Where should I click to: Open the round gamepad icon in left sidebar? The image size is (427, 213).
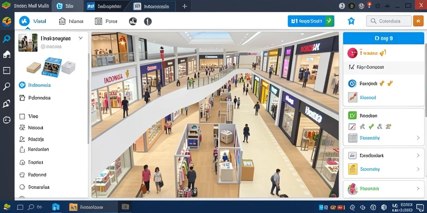7,120
